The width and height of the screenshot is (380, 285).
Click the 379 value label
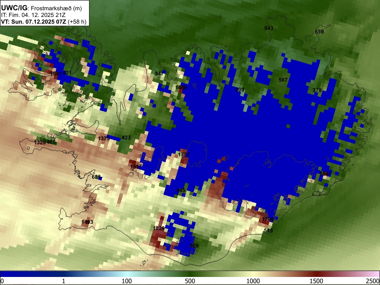coord(317,90)
